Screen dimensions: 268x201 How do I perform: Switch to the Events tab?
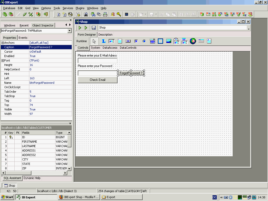[23, 38]
